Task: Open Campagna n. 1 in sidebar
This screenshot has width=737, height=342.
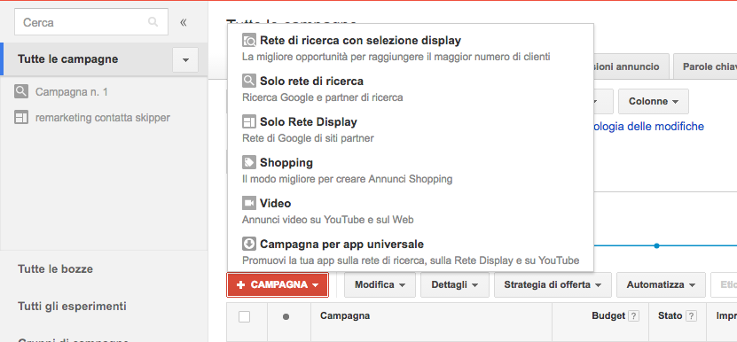Action: pos(72,91)
